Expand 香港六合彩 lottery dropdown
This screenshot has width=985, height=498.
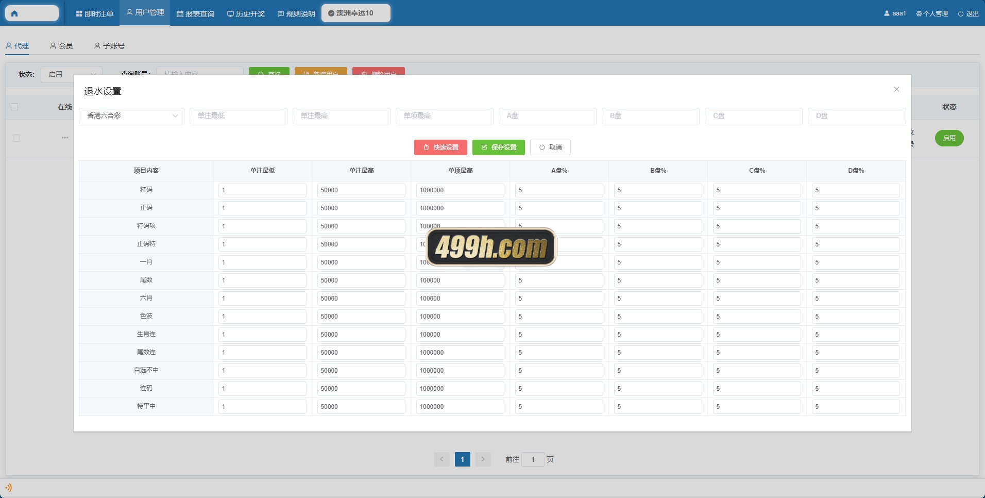point(131,116)
